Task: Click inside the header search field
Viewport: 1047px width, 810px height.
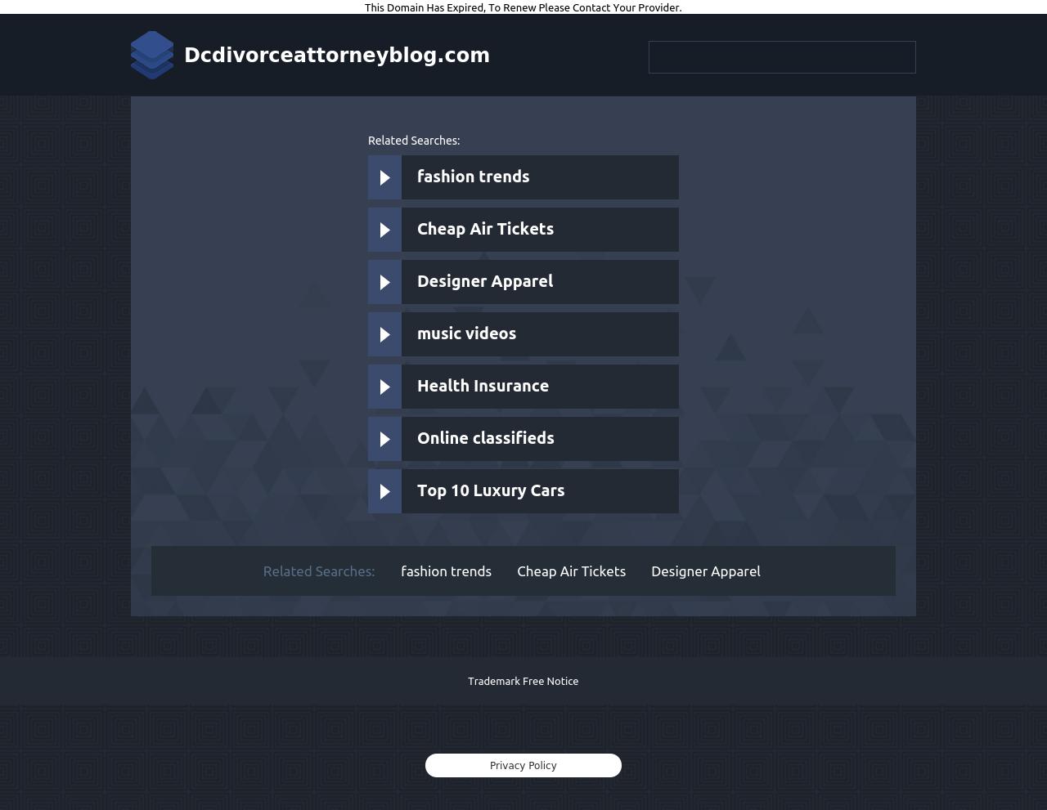Action: tap(781, 57)
